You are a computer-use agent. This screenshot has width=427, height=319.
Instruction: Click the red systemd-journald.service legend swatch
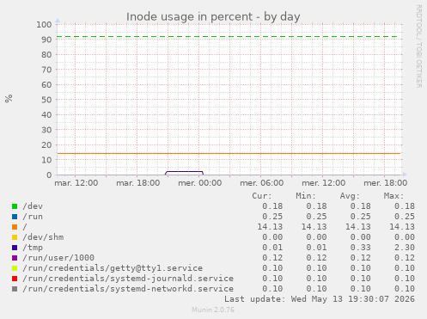(15, 279)
